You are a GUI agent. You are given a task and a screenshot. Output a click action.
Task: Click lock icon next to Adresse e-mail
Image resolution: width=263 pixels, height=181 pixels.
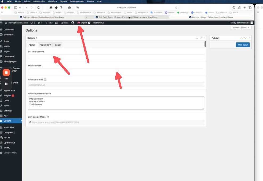[45, 79]
